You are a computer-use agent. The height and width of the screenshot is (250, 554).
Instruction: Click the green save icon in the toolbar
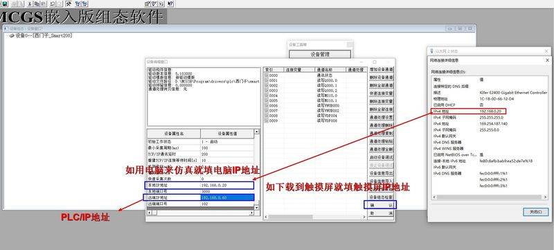pos(6,3)
